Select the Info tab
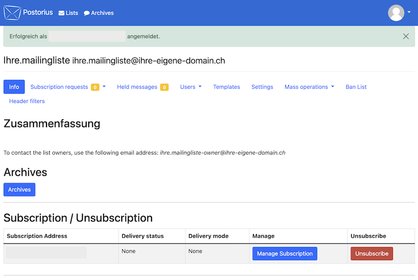This screenshot has width=418, height=280. pos(14,87)
